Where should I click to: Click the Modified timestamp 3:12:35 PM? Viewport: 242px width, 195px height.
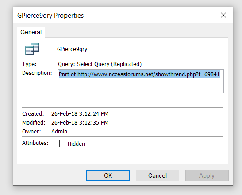pos(94,123)
